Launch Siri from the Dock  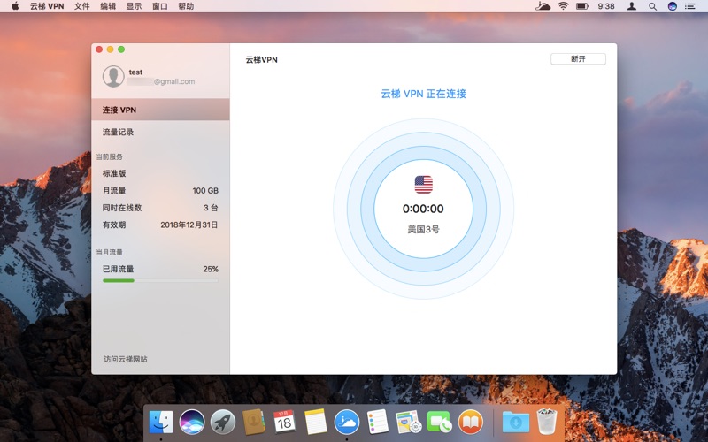[x=192, y=423]
